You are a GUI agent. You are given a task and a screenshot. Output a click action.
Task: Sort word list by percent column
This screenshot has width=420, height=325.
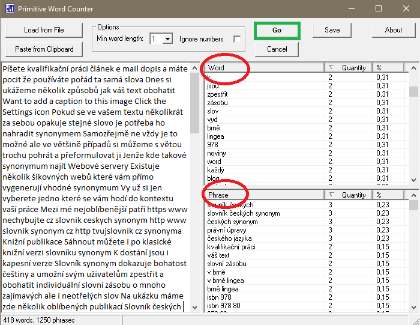click(388, 68)
